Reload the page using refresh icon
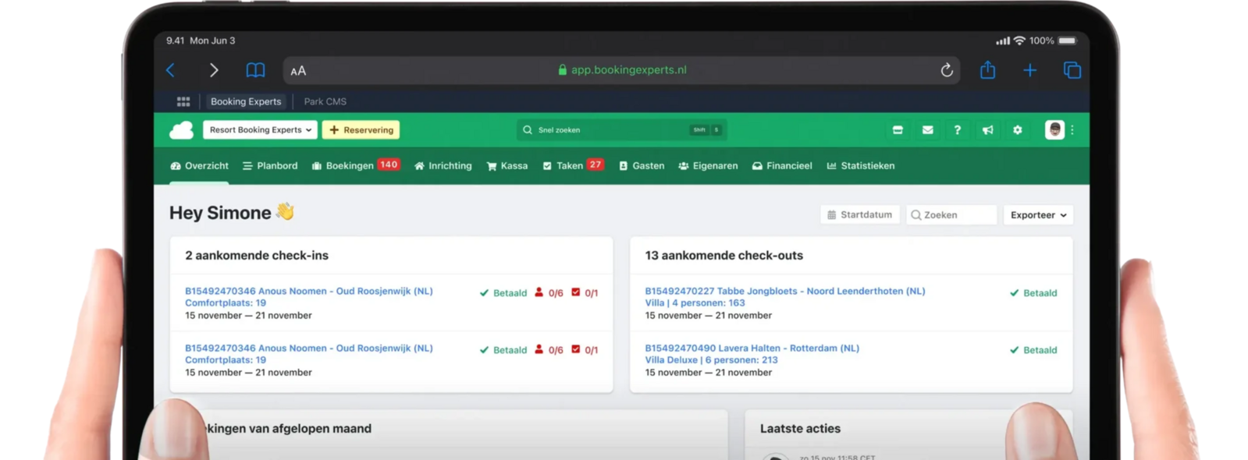Viewport: 1248px width, 460px height. [947, 70]
